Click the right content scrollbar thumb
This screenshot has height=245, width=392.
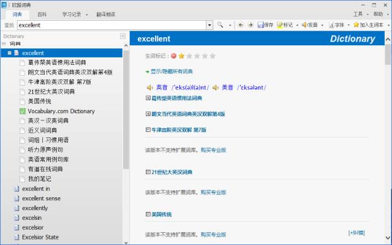(388, 54)
